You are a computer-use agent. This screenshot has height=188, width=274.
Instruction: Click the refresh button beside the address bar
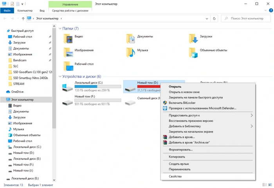pyautogui.click(x=214, y=18)
